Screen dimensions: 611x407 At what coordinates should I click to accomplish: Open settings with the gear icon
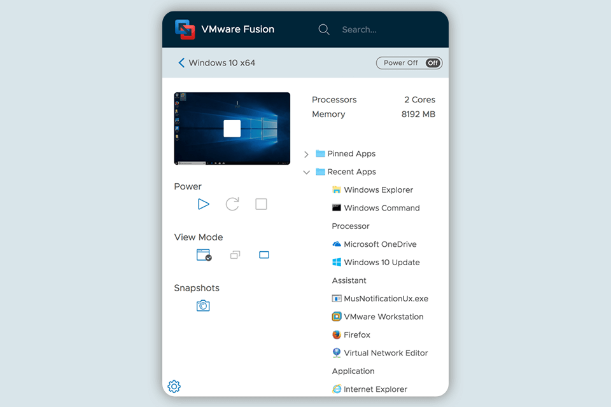174,387
